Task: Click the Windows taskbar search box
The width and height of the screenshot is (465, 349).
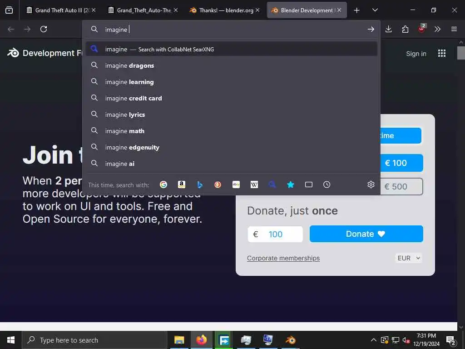Action: tap(94, 340)
